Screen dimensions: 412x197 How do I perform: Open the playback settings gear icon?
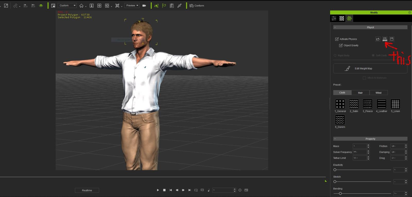click(240, 190)
